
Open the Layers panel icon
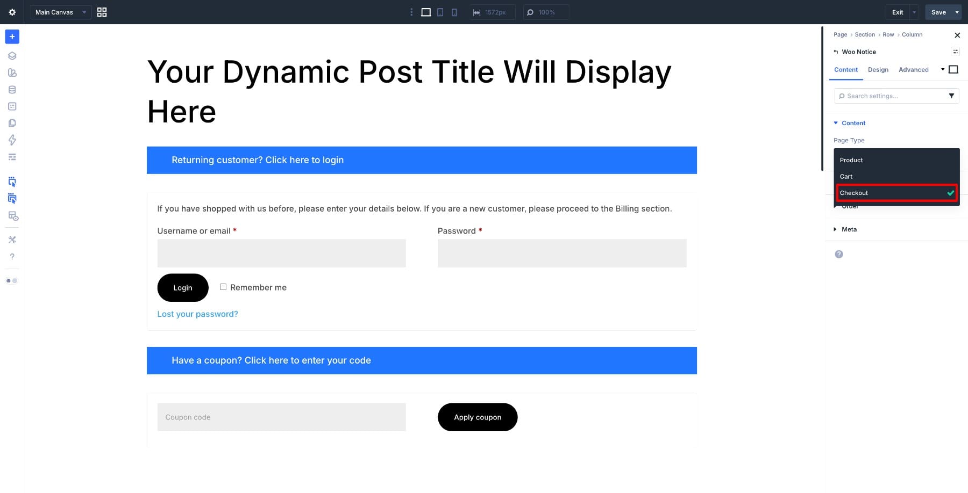[x=12, y=56]
